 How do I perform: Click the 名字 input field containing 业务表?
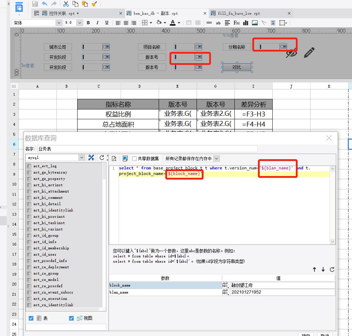147,149
